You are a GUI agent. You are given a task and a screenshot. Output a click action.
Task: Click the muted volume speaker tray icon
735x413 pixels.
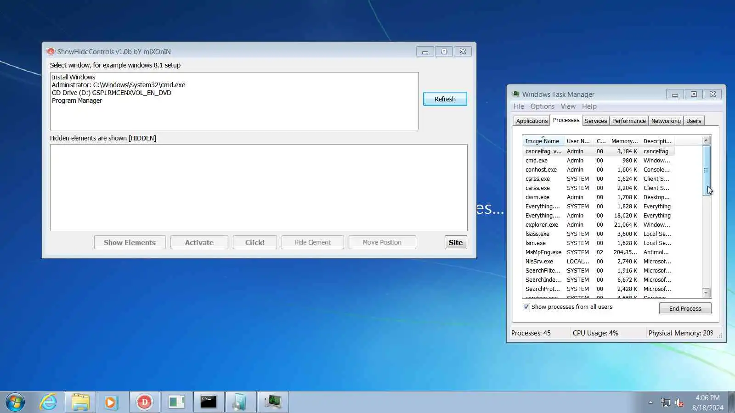coord(679,403)
